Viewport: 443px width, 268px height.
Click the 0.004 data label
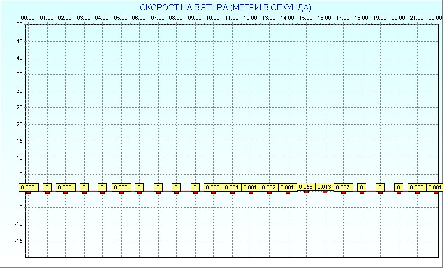tap(232, 187)
